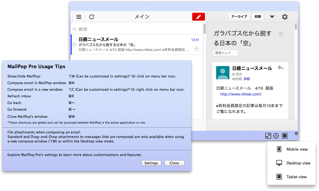Click the sender avatar of 日経ニュースメール
This screenshot has width=319, height=191.
tap(223, 73)
